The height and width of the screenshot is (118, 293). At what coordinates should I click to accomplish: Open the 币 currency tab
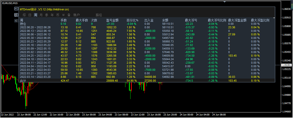(x=58, y=15)
